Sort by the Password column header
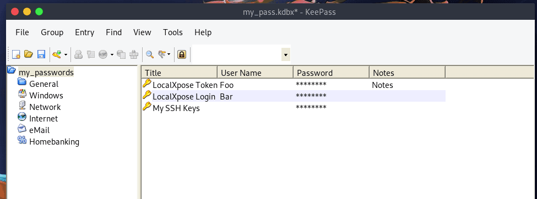The height and width of the screenshot is (199, 537). (332, 73)
